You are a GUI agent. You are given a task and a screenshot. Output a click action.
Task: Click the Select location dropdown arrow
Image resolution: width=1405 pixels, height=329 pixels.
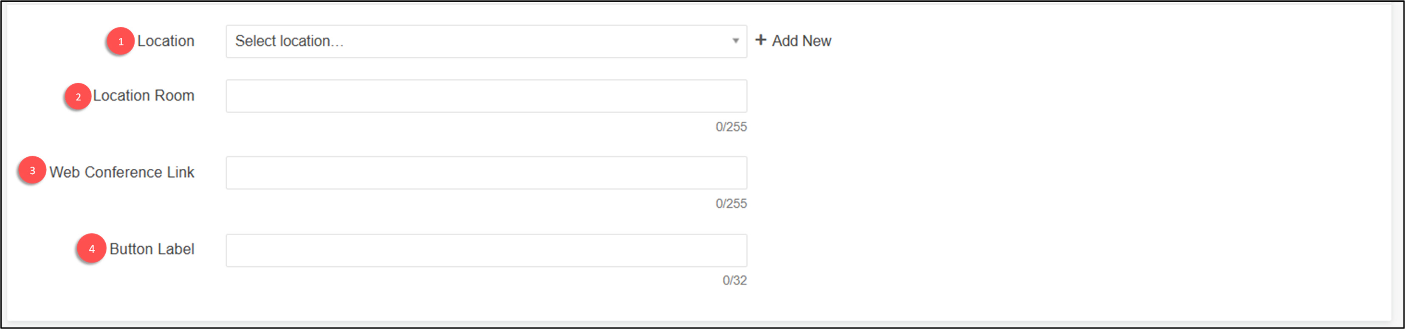(x=735, y=41)
